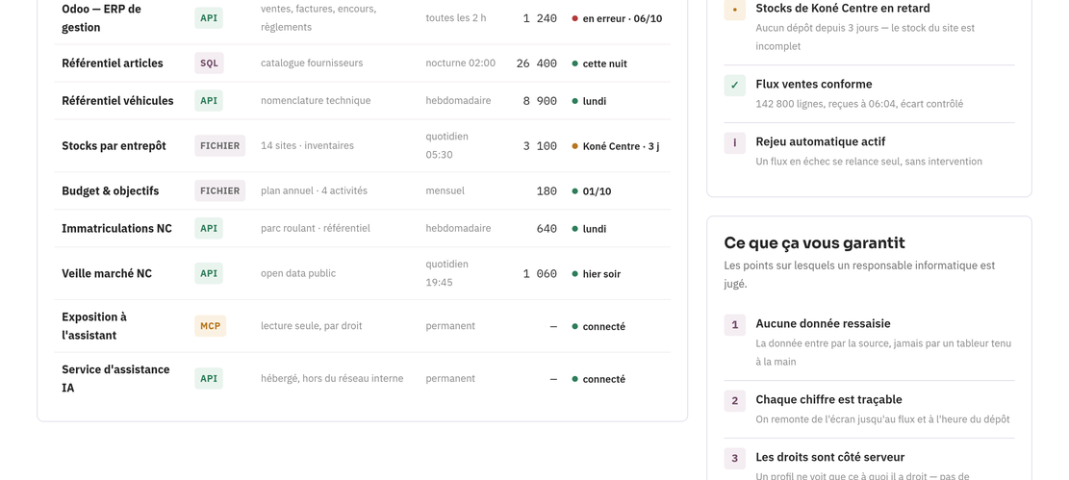Image resolution: width=1069 pixels, height=480 pixels.
Task: Select the Référentiel articles source name
Action: [x=113, y=63]
